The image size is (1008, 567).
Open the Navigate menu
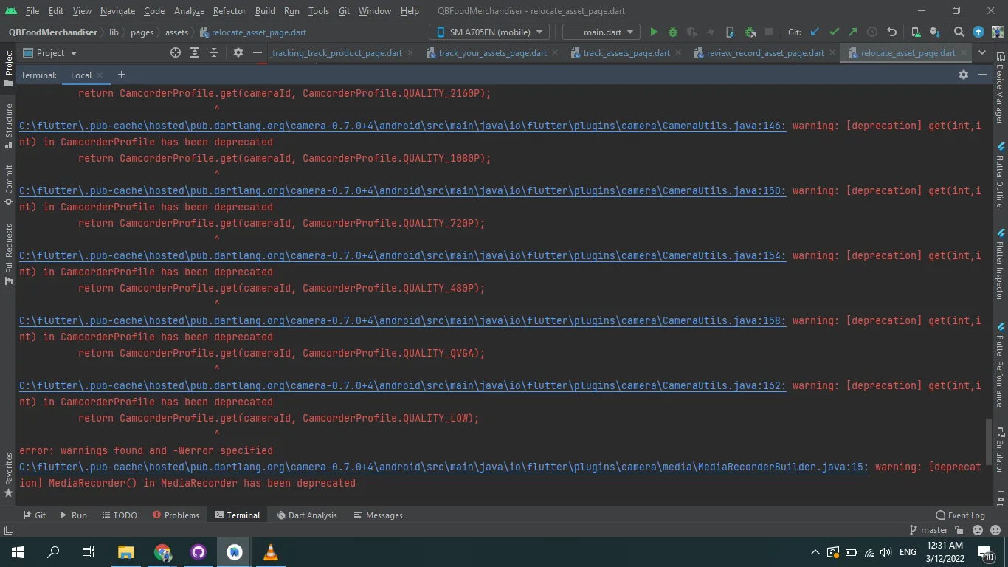coord(117,11)
